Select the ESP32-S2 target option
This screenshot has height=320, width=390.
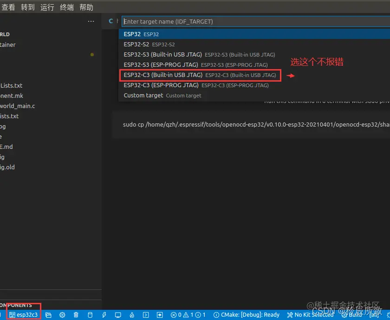254,44
